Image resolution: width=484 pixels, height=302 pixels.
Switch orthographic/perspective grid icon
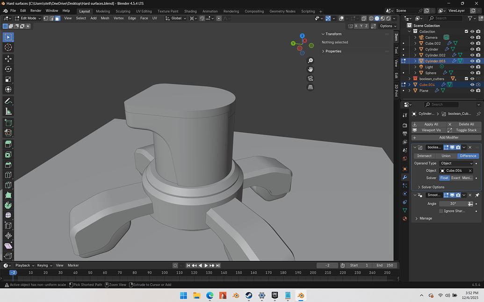click(x=311, y=87)
